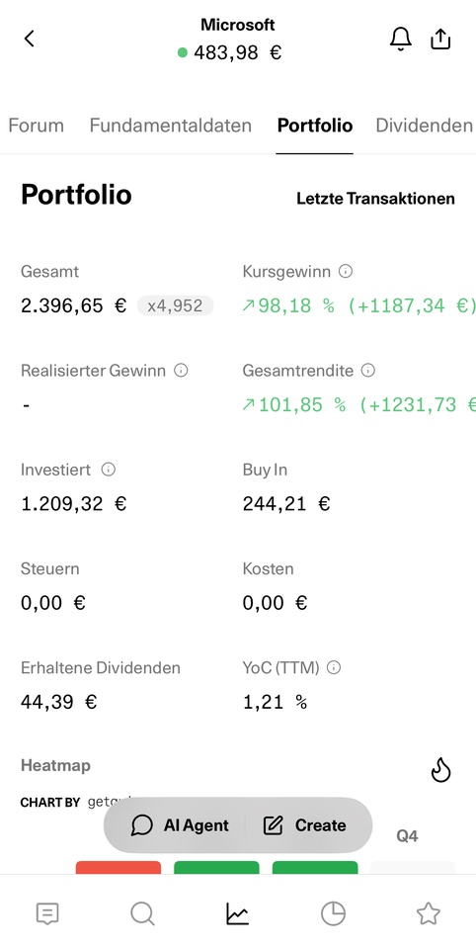Tap the Gesamtrendite info icon

(x=368, y=370)
